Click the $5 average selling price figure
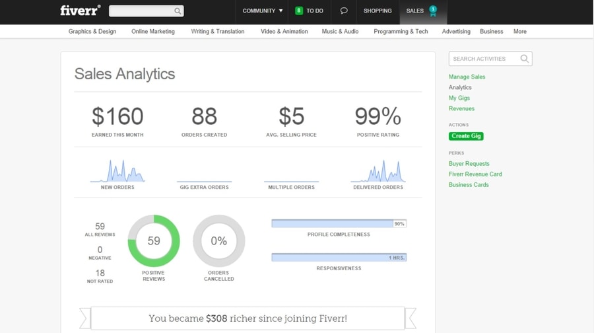 tap(291, 116)
